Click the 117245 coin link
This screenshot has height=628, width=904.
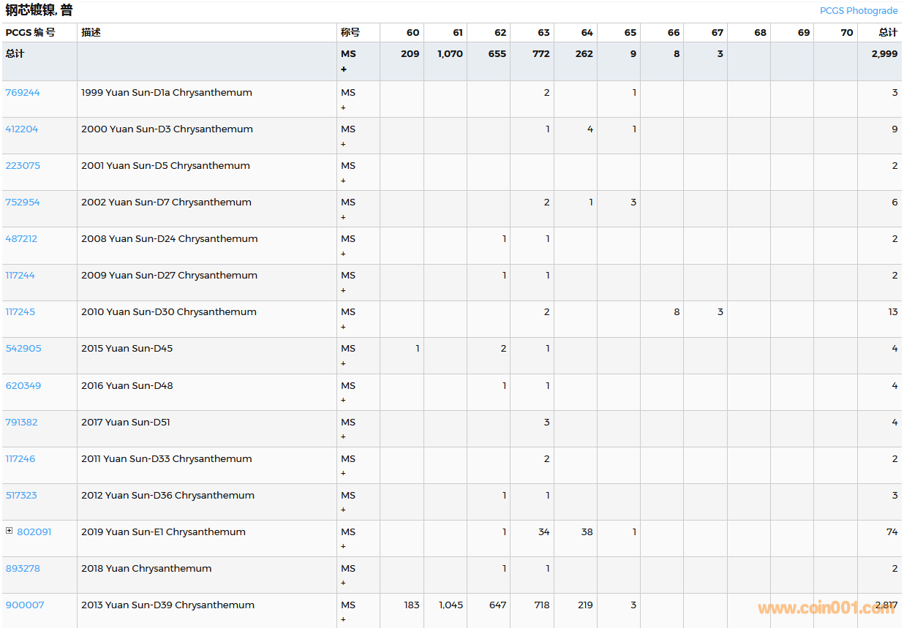20,311
